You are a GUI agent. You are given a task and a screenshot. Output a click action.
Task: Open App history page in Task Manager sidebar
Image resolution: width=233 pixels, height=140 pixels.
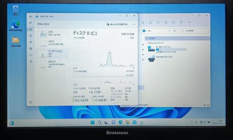[x=31, y=36]
